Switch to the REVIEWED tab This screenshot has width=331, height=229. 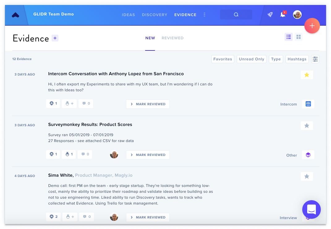pos(172,38)
